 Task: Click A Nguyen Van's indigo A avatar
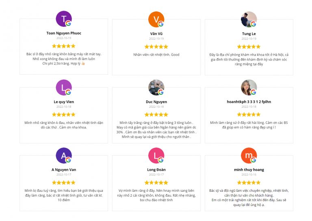[x=64, y=156]
